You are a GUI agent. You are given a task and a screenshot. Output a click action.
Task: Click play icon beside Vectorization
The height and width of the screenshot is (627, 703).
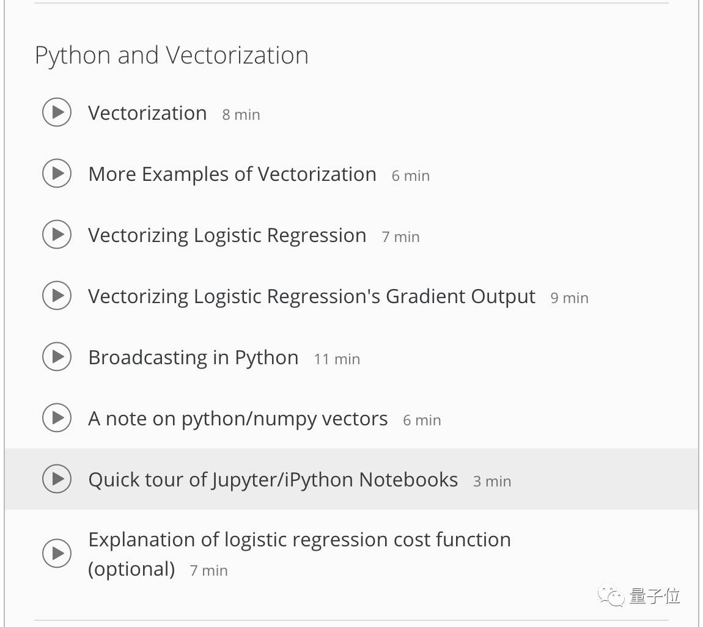pos(57,112)
